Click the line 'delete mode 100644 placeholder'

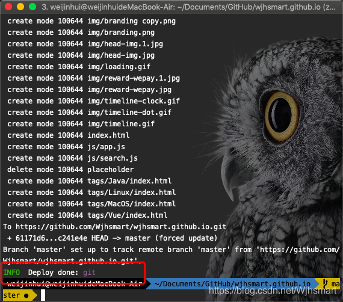point(70,170)
